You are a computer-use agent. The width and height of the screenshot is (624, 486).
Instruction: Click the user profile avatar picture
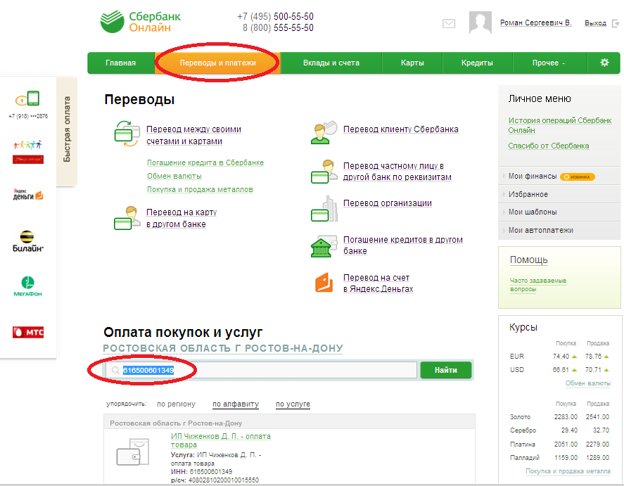tap(480, 23)
